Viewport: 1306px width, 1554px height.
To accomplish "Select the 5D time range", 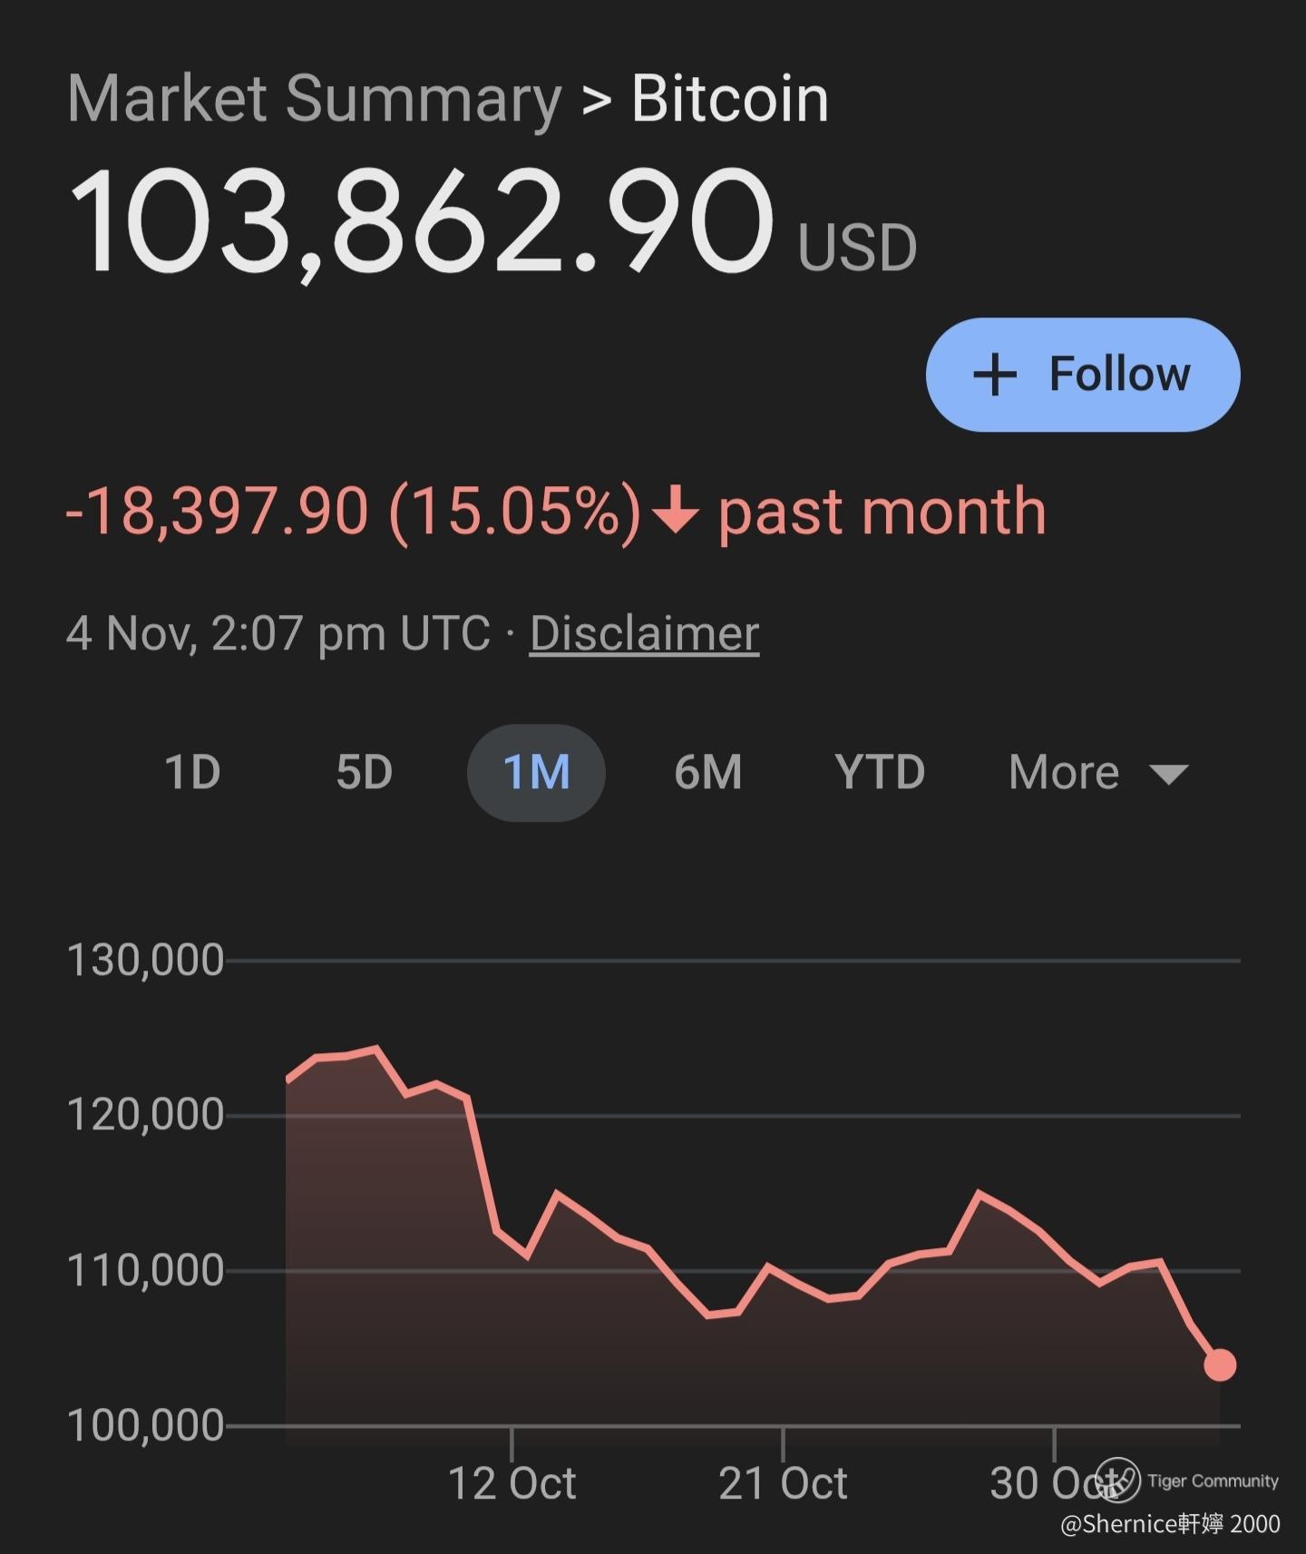I will (x=364, y=773).
